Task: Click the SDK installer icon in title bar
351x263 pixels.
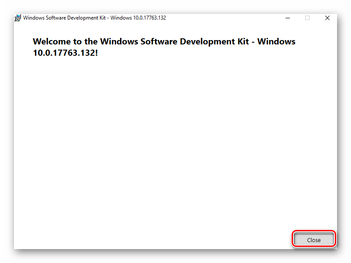Action: coord(18,18)
